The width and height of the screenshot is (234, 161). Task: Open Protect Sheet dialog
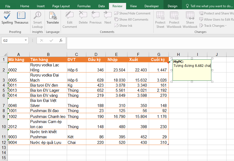(160, 19)
